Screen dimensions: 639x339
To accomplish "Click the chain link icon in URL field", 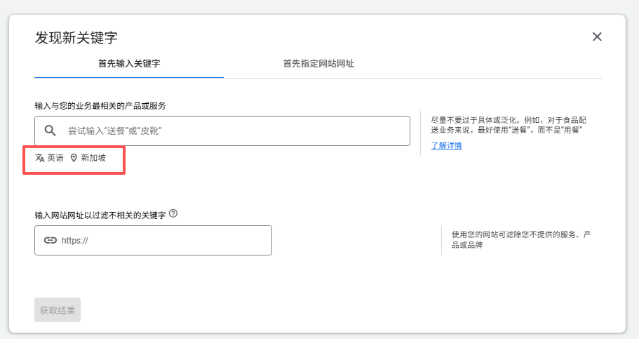I will click(x=51, y=240).
